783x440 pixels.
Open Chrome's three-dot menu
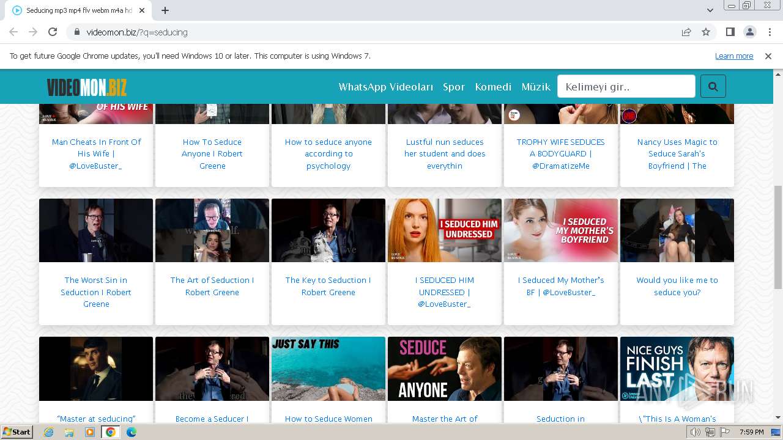[768, 32]
